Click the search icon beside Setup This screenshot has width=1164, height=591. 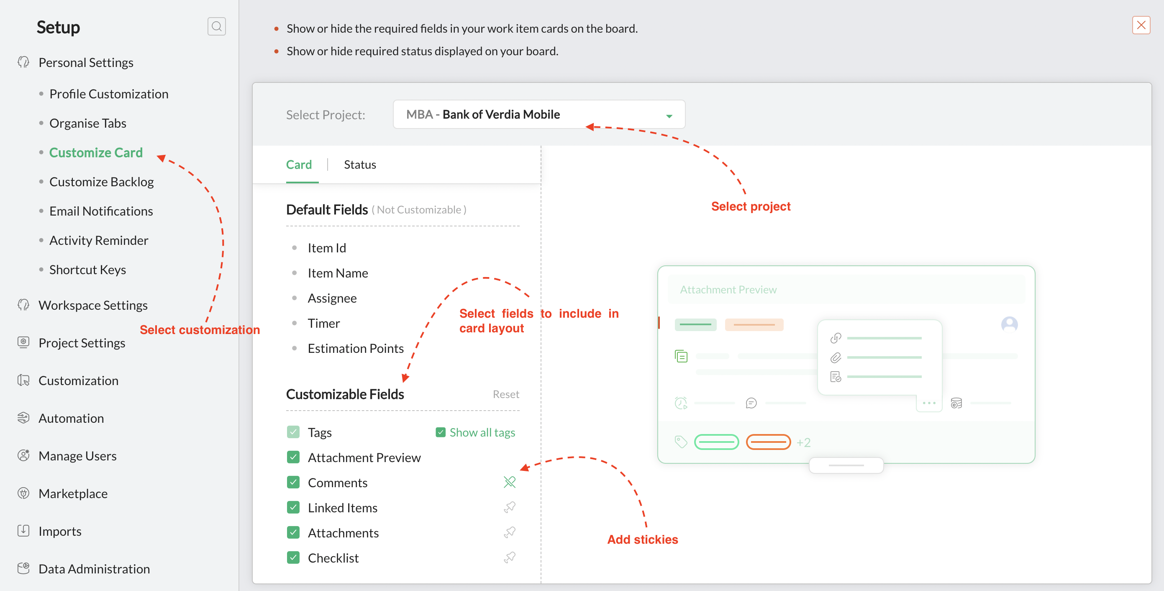tap(216, 26)
